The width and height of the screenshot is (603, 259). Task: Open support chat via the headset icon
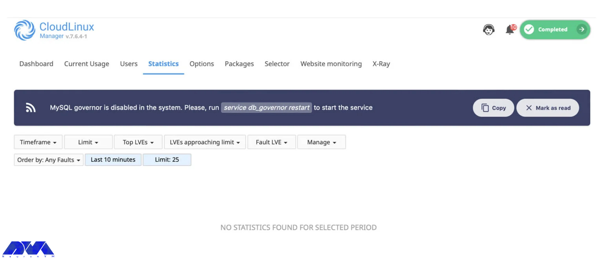click(x=488, y=29)
